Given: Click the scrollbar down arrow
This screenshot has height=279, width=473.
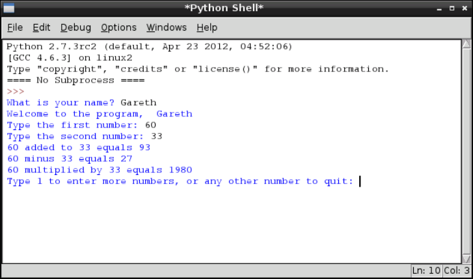Looking at the screenshot, I should pyautogui.click(x=465, y=257).
